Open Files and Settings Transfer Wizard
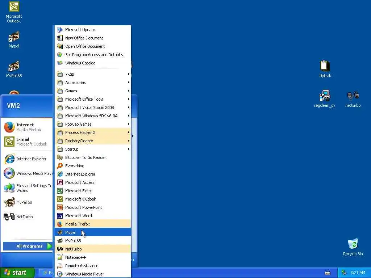This screenshot has height=278, width=371. [28, 188]
